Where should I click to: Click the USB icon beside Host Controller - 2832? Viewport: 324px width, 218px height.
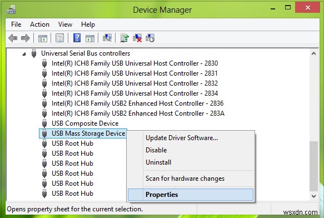click(44, 83)
